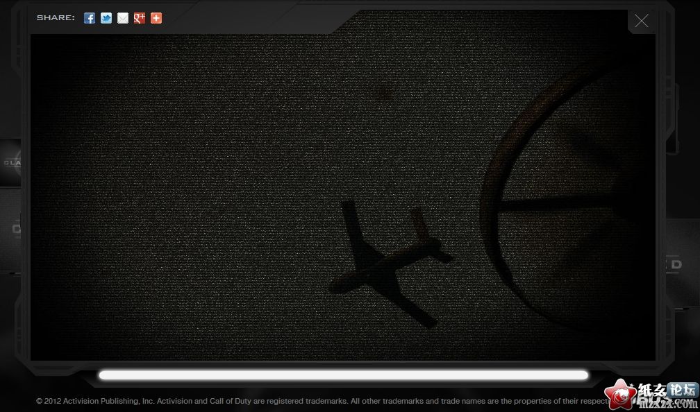Click the blue 论坛 forum badge
This screenshot has height=412, width=700.
coord(681,389)
